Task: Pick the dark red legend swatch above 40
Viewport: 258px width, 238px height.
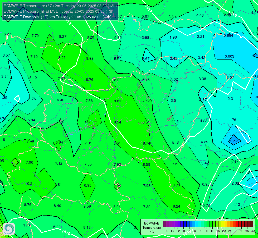Action: pos(252,224)
